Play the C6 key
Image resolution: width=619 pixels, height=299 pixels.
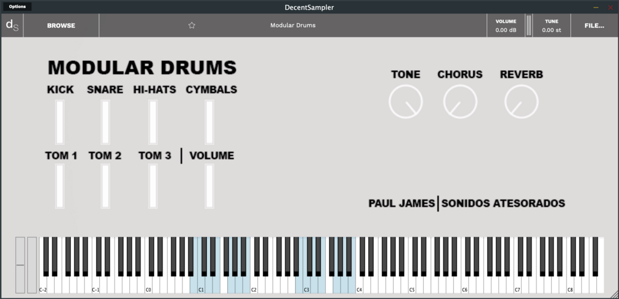click(x=464, y=285)
